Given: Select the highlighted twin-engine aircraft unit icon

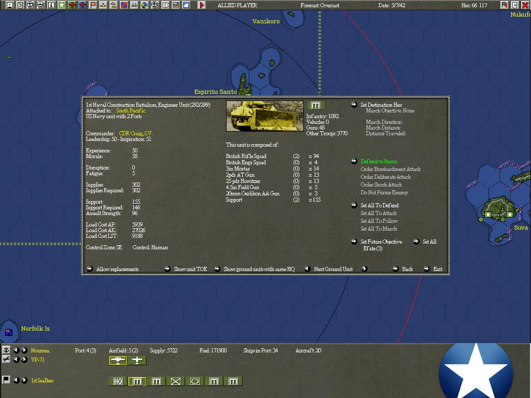Looking at the screenshot, I should 118,361.
